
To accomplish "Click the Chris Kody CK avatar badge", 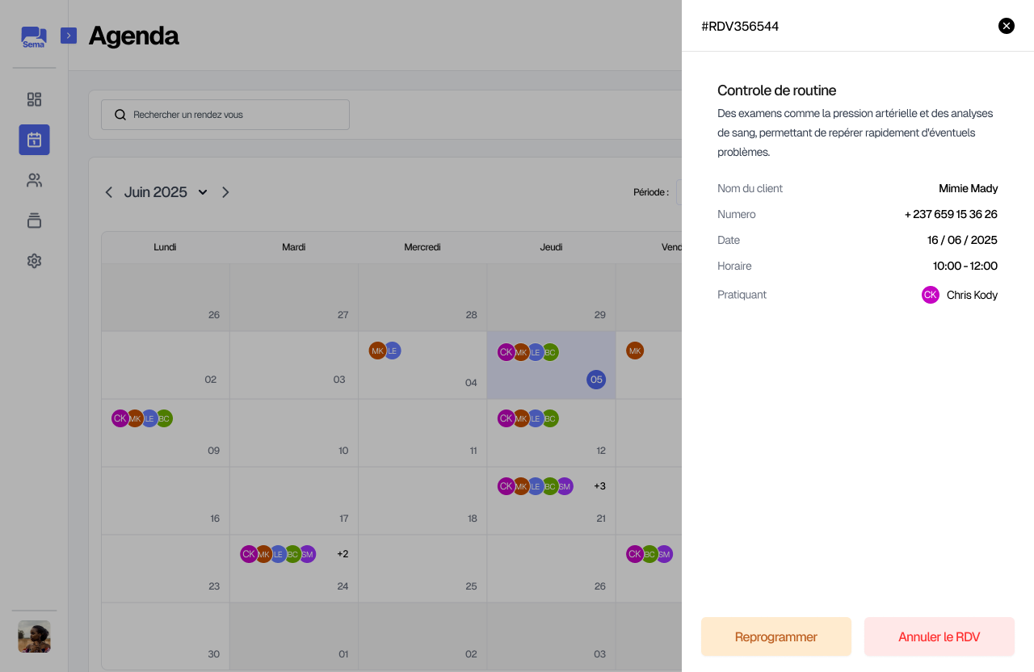I will [x=930, y=295].
